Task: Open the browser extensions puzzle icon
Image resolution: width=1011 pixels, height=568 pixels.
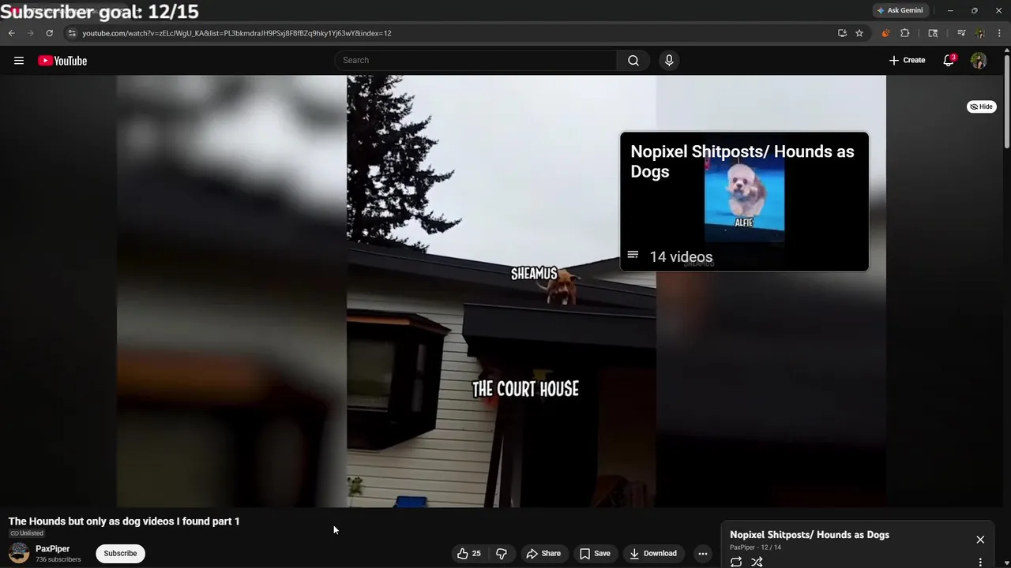Action: pos(905,33)
